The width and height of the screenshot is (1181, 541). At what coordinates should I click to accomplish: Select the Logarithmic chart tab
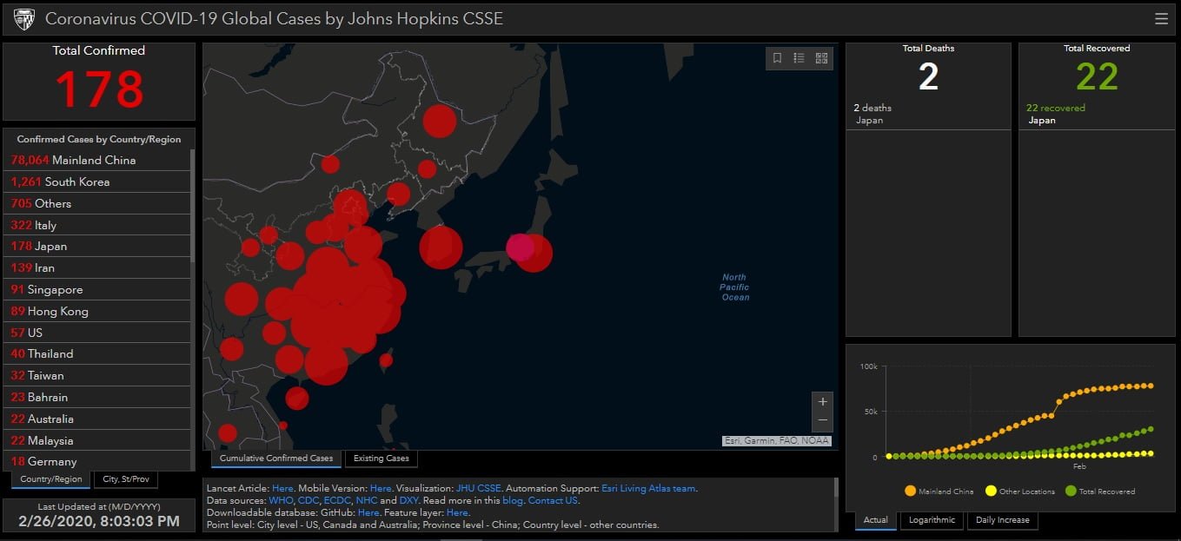click(932, 520)
